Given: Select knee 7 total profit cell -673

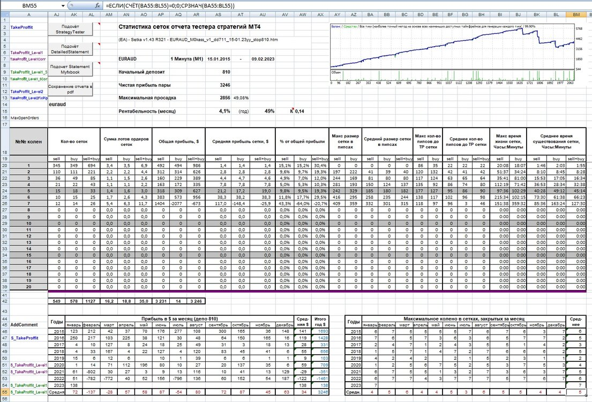Looking at the screenshot, I should (196, 204).
